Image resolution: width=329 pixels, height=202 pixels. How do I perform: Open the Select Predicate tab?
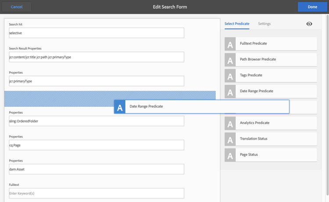[237, 24]
